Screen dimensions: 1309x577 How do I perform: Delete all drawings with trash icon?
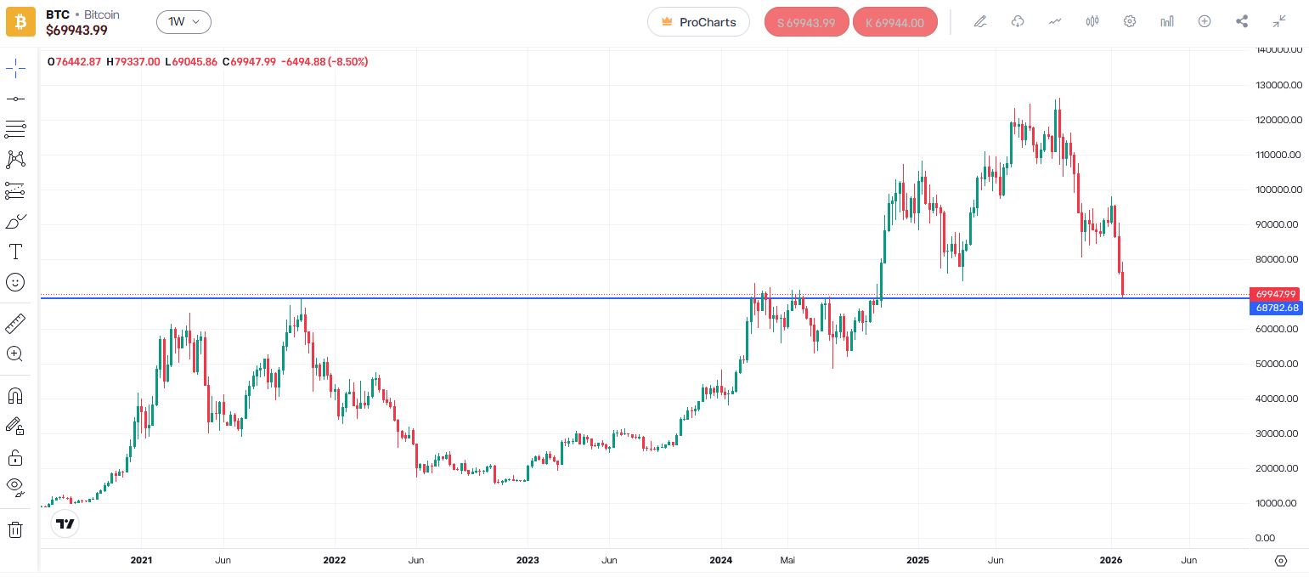tap(15, 530)
